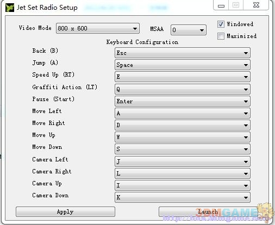Expand the Camera Up key dropdown
This screenshot has height=225, width=275.
(x=183, y=185)
